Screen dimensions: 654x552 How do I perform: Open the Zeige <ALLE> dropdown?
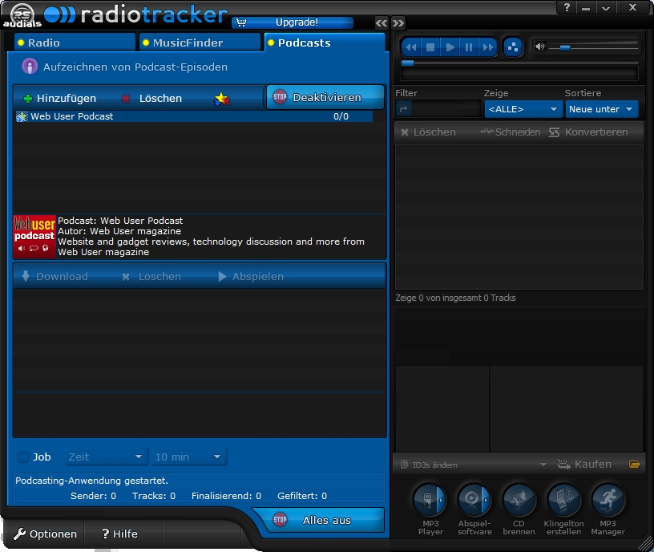pyautogui.click(x=523, y=108)
